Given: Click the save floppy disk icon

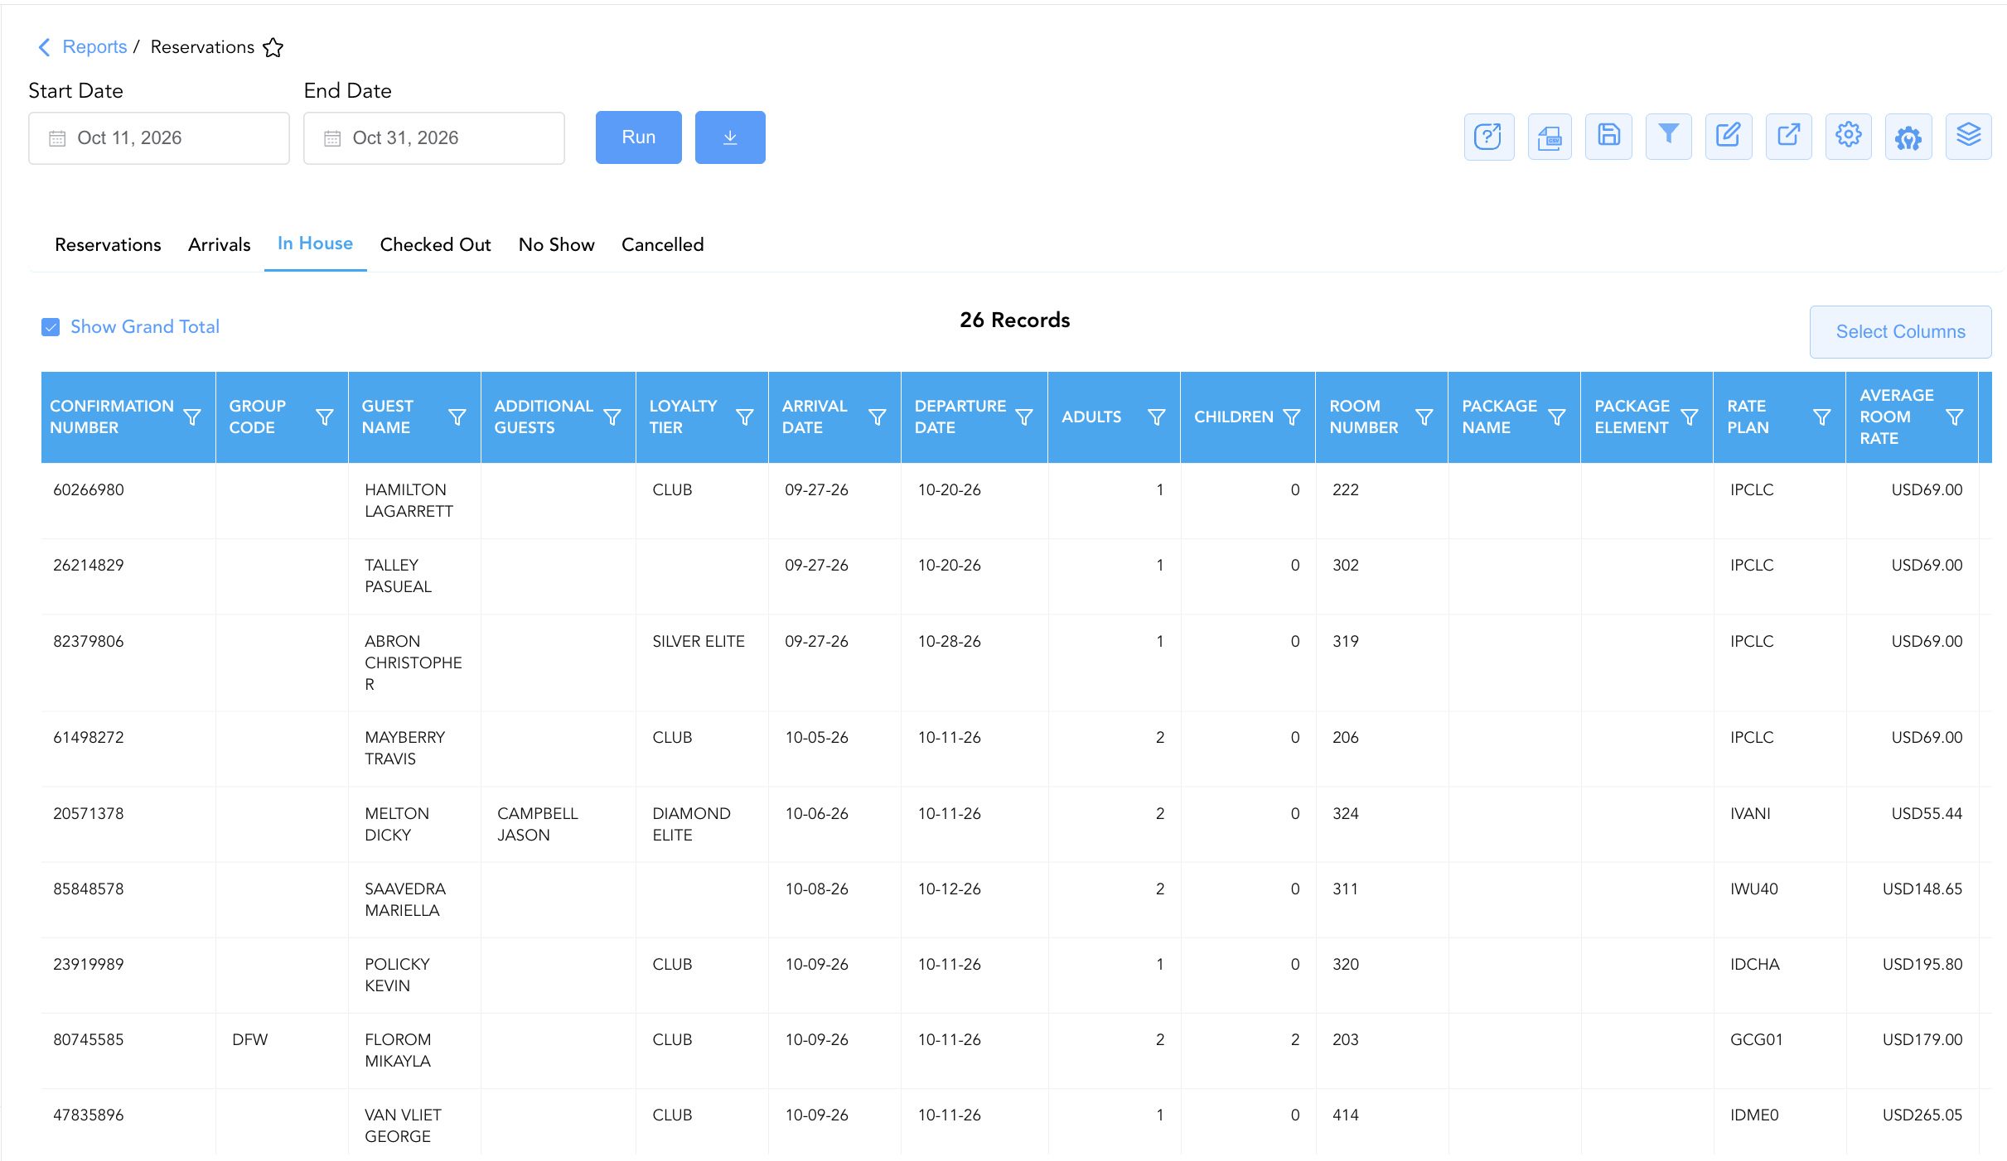Looking at the screenshot, I should (1608, 137).
